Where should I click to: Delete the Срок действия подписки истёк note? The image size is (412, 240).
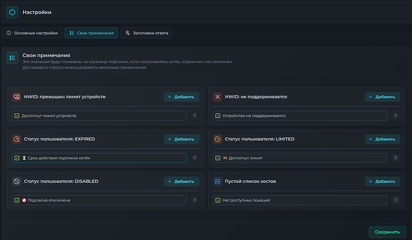click(x=195, y=158)
